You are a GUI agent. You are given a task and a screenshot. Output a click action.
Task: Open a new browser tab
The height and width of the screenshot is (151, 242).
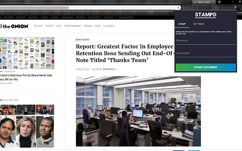(219, 2)
